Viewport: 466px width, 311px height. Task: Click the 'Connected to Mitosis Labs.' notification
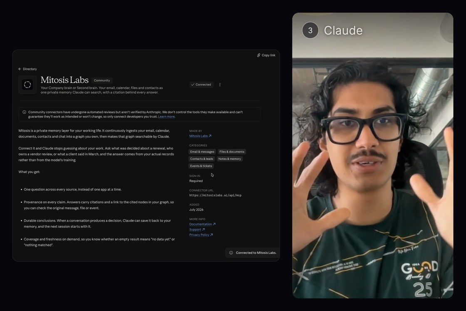(253, 253)
